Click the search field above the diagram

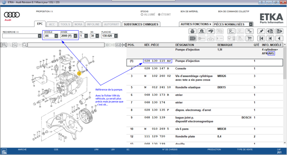[x=66, y=45]
